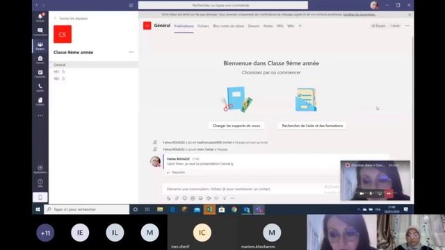Click the Windows taskbar search box
The image size is (445, 250).
[x=86, y=210]
